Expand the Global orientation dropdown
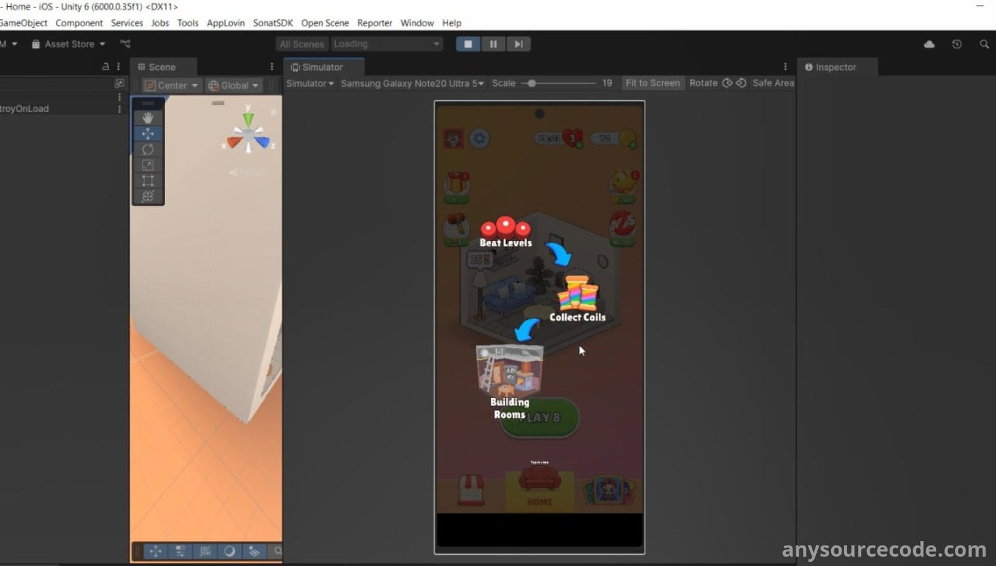Image resolution: width=996 pixels, height=566 pixels. (x=234, y=85)
